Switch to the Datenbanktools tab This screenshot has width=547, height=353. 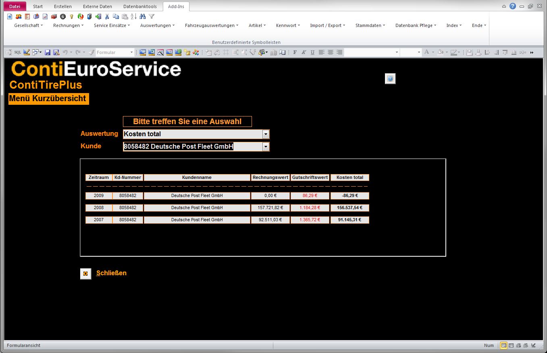(140, 6)
